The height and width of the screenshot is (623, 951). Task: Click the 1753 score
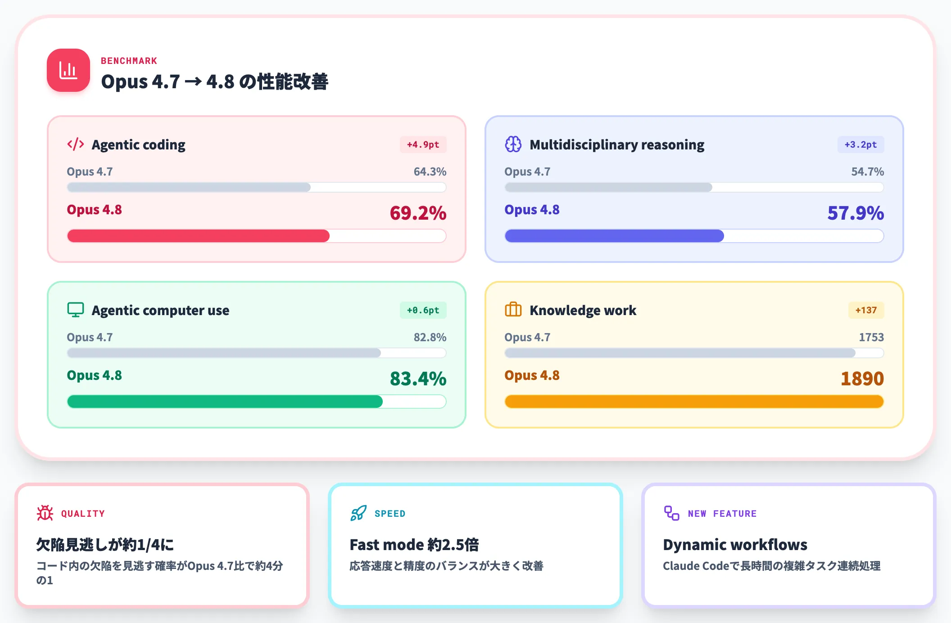(871, 337)
